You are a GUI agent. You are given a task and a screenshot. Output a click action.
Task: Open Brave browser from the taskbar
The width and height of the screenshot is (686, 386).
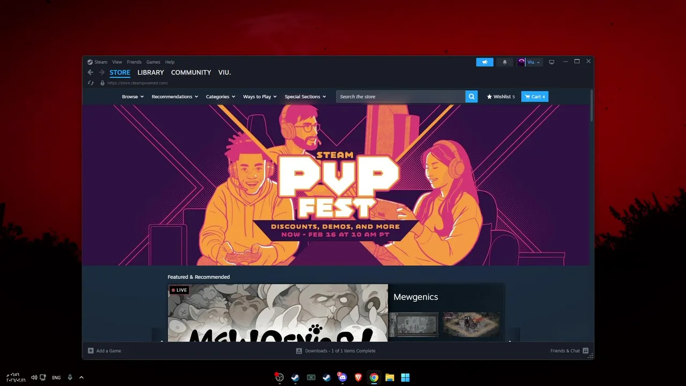358,377
